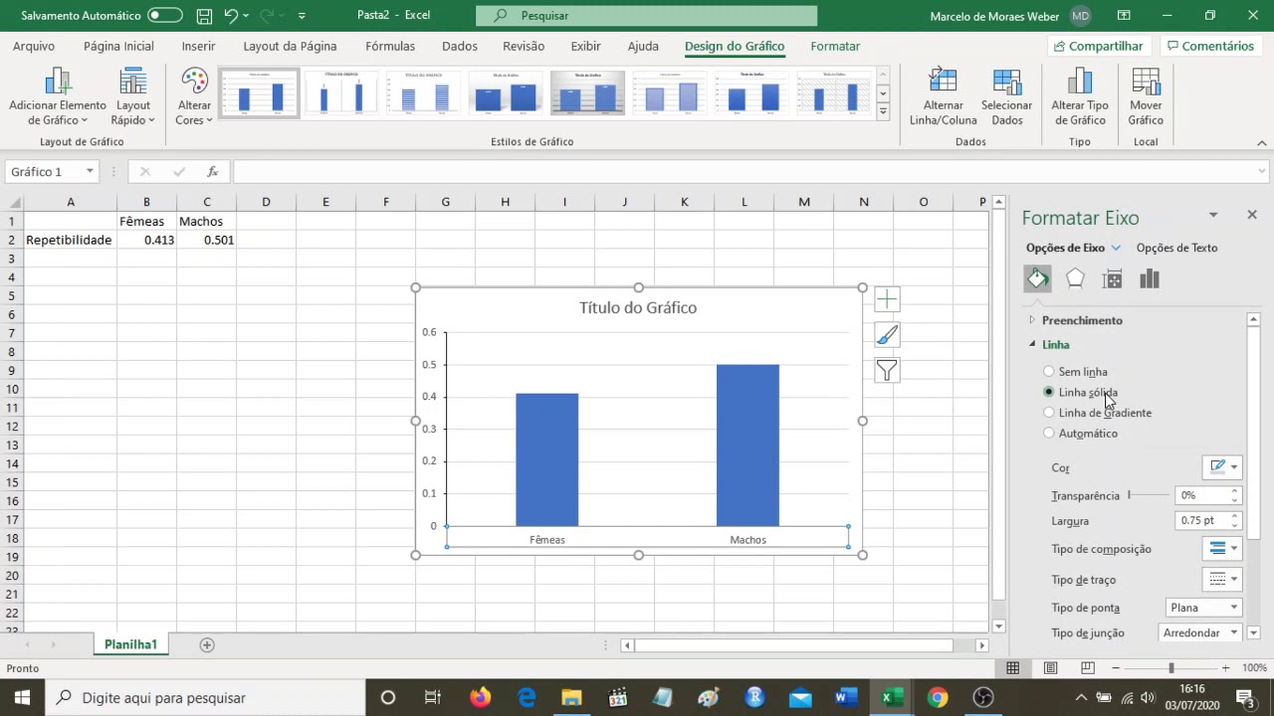Select Automático line radio option
The image size is (1274, 716).
click(1048, 434)
